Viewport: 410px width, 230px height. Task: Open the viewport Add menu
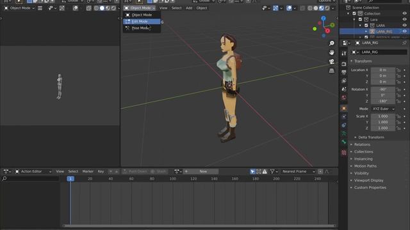pos(189,8)
